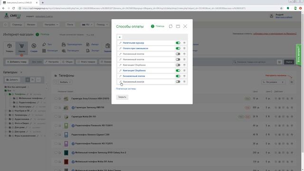Delete the enabled Квитанция Сбербанка entry
Viewport: 304px width, 171px height.
(x=184, y=71)
